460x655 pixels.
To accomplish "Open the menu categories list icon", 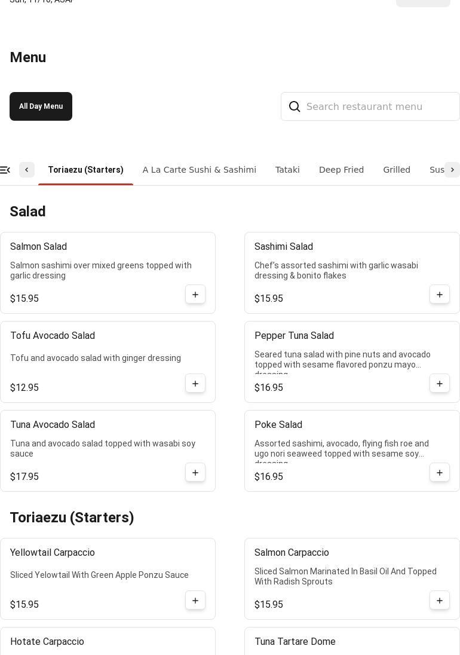I will (5, 170).
